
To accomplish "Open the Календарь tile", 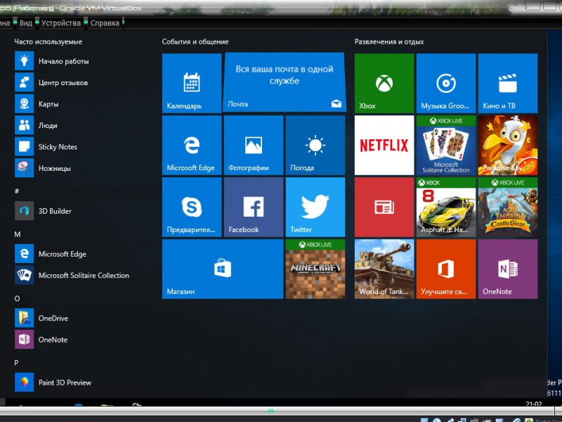I will [192, 83].
